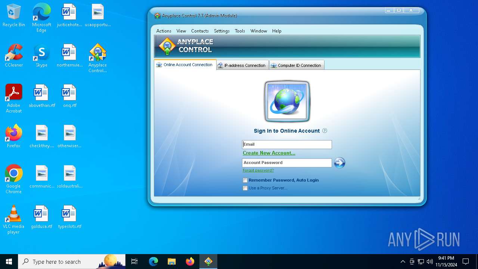The height and width of the screenshot is (269, 478).
Task: Select abovethan.rtf file icon
Action: [42, 96]
